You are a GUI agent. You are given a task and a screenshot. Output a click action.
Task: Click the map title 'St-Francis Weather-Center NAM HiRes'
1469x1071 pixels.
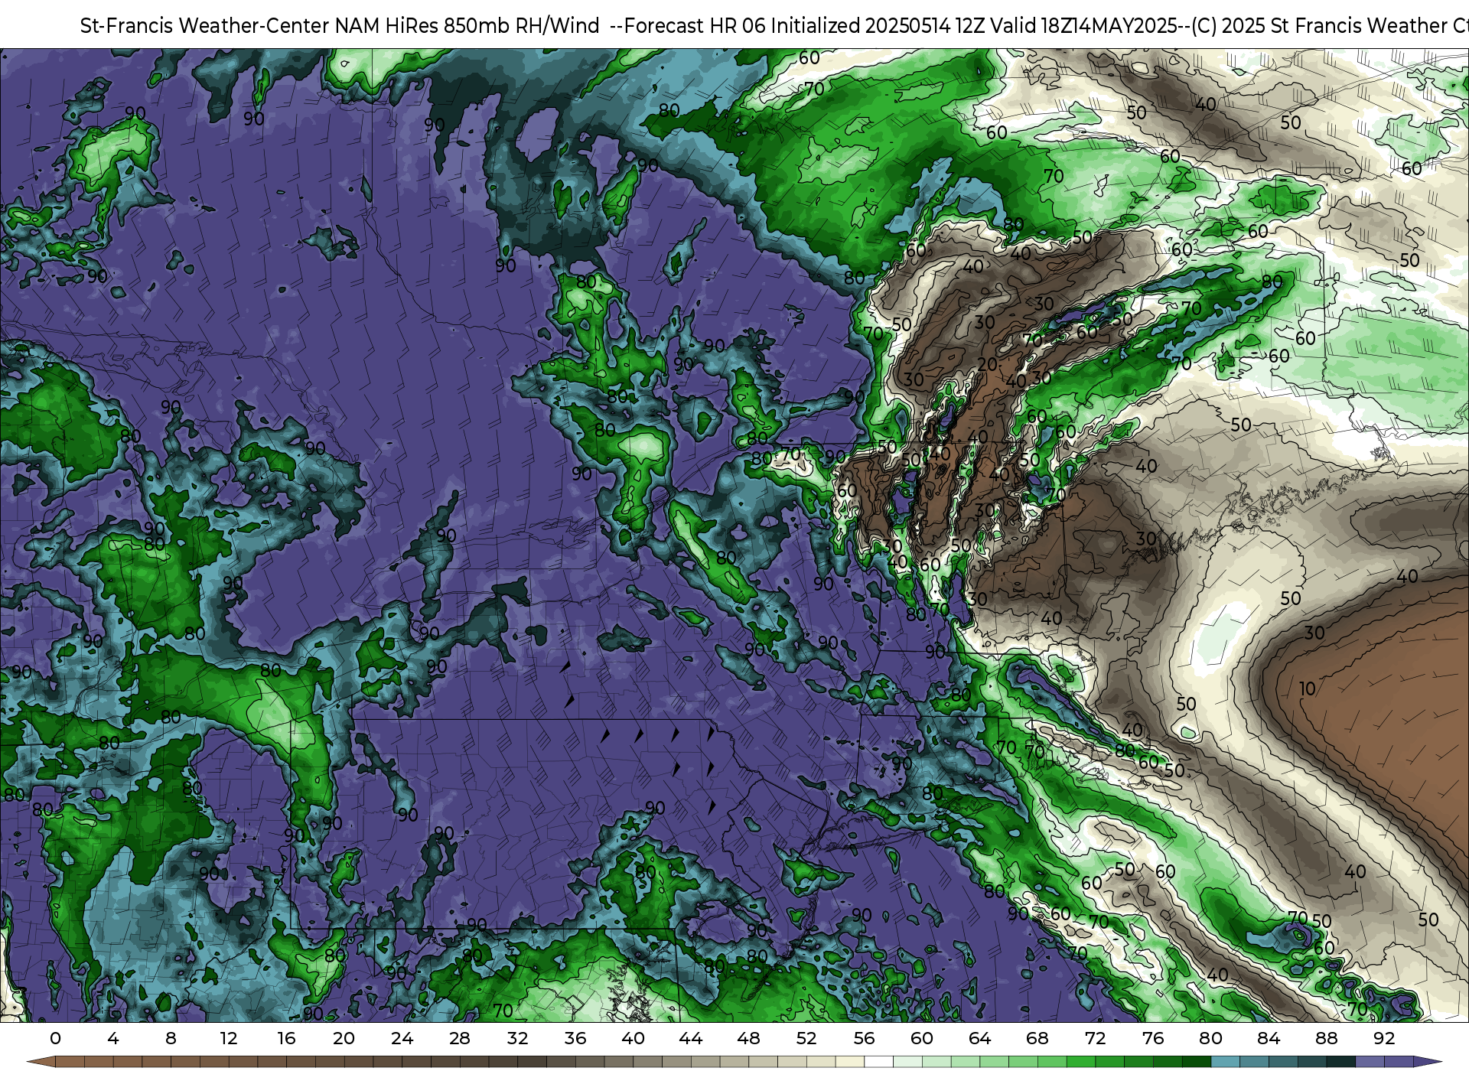259,26
